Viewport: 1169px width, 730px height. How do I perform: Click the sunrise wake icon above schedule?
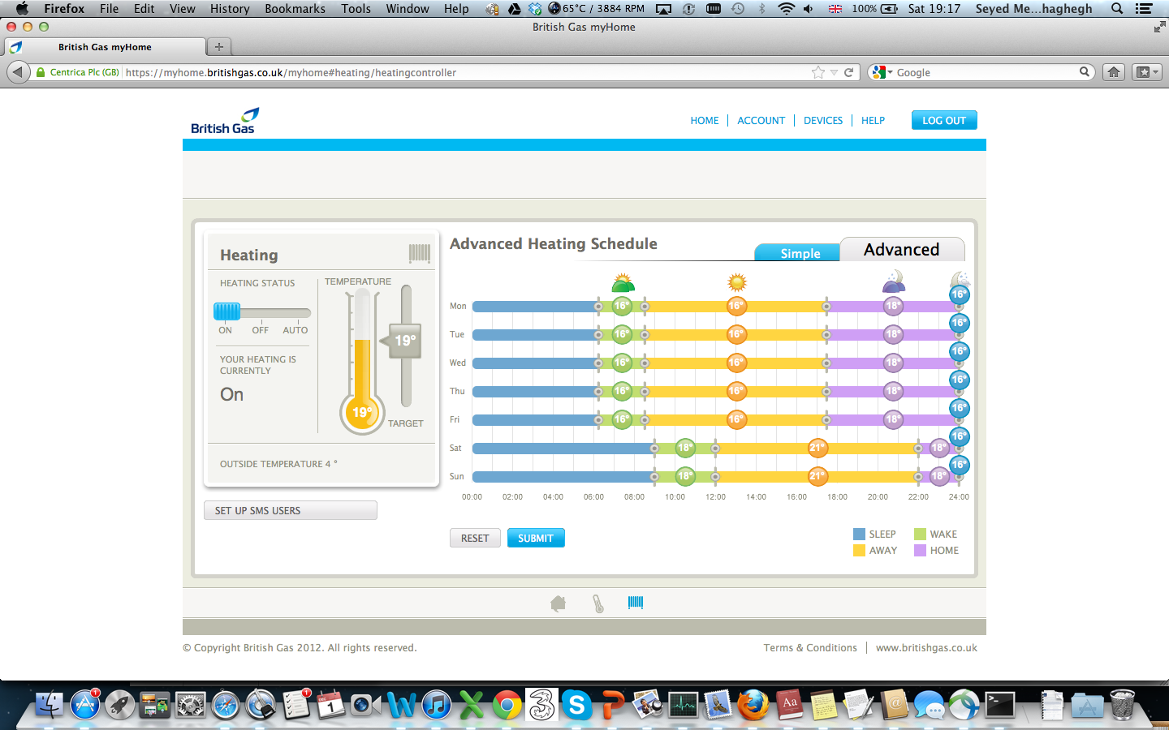tap(623, 283)
